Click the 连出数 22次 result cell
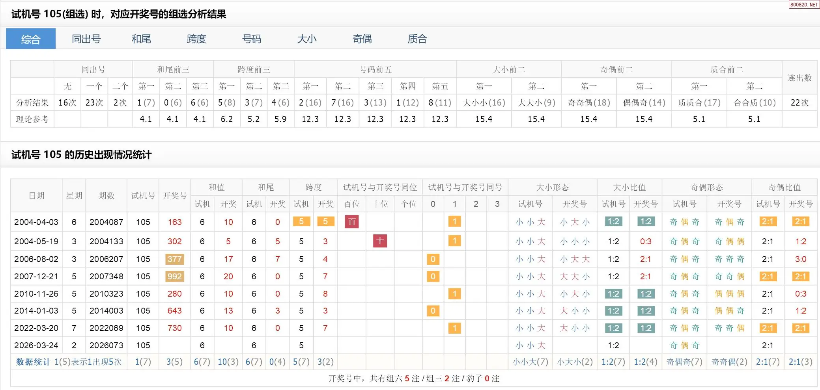The width and height of the screenshot is (820, 390). point(799,103)
